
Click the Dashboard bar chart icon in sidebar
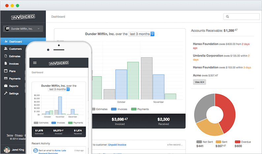coord(6,41)
